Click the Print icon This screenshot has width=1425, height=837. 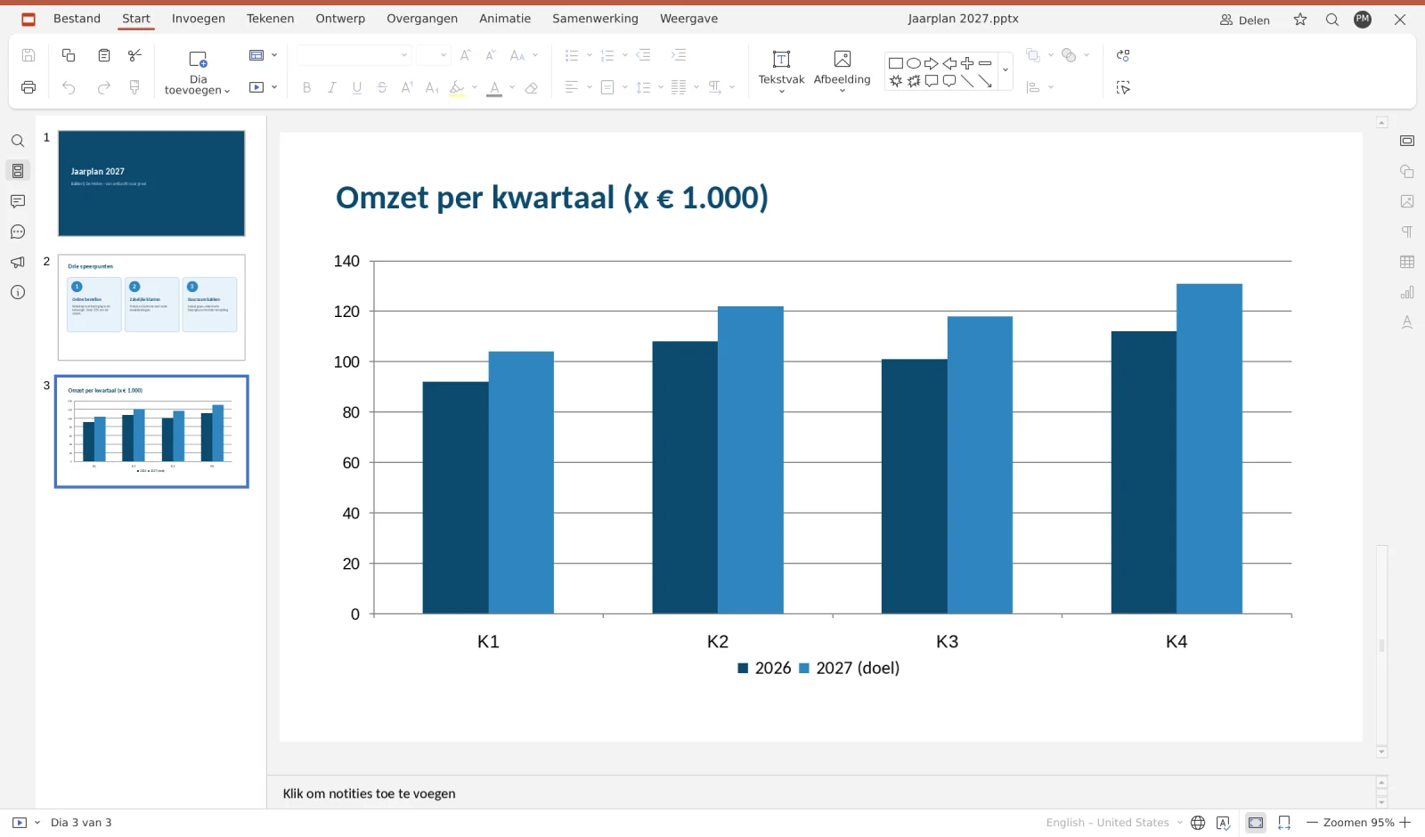[x=28, y=87]
